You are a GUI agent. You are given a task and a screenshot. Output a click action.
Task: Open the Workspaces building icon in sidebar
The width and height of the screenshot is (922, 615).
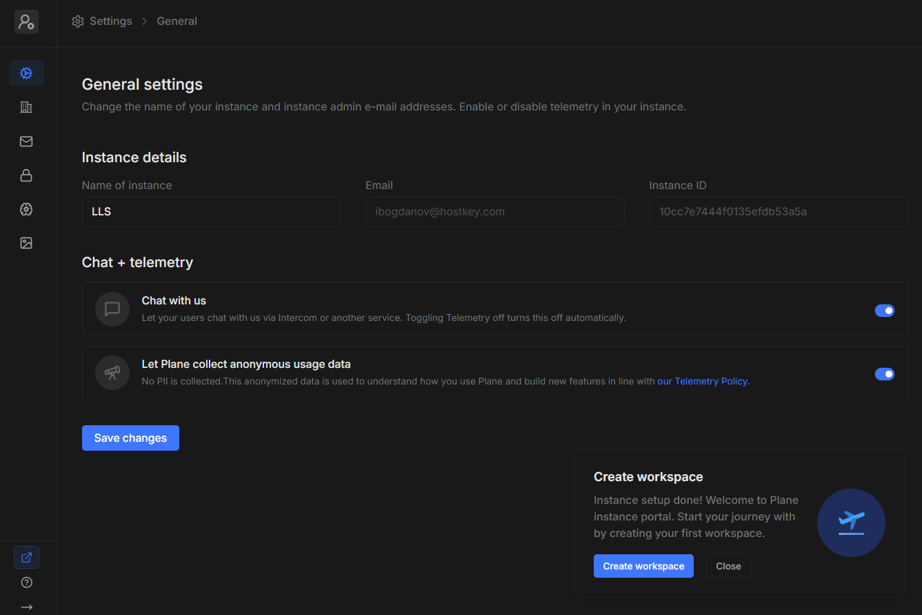[x=26, y=107]
